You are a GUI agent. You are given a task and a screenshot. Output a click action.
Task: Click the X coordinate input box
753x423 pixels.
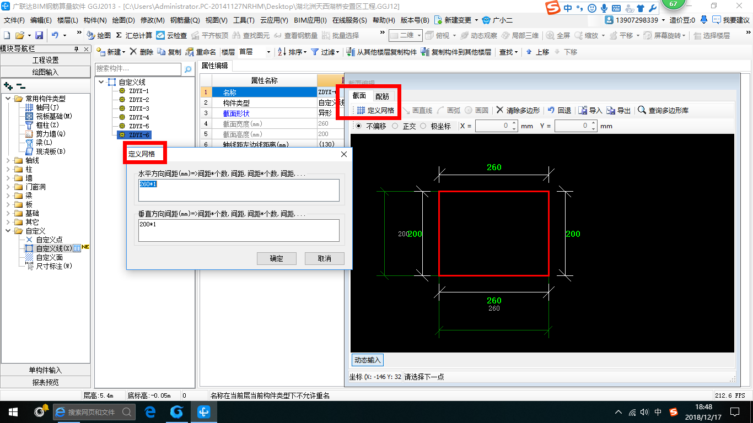tap(496, 126)
